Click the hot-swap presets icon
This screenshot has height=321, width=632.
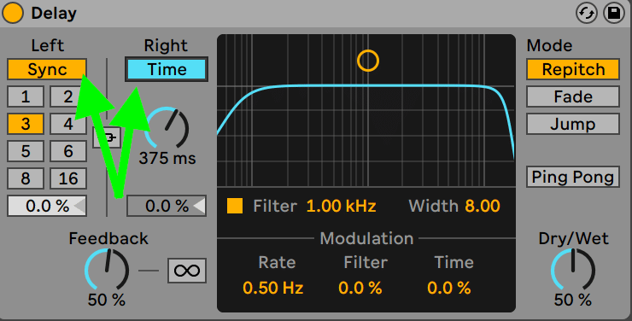coord(586,14)
